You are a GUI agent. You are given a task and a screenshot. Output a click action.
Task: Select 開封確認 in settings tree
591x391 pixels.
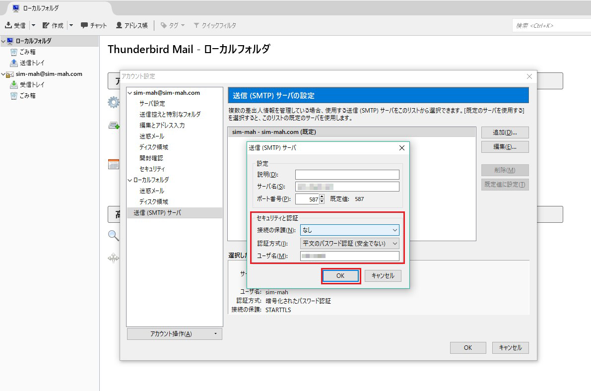click(151, 158)
